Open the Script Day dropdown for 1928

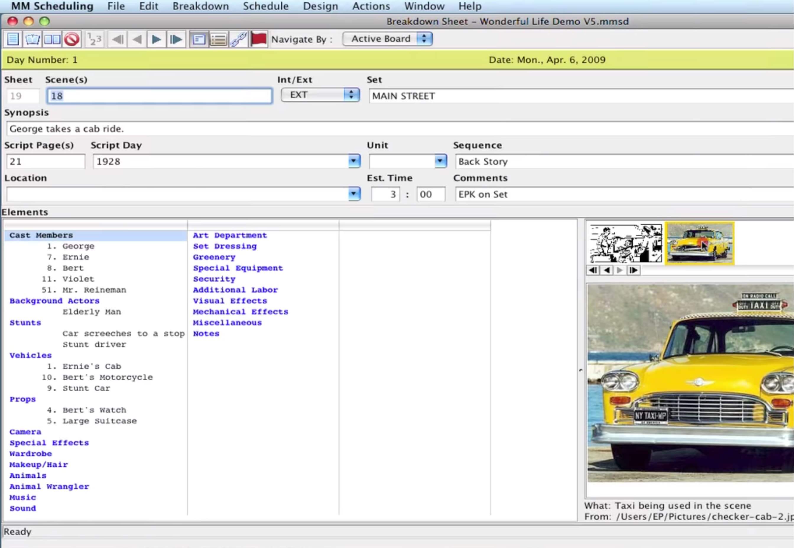[354, 161]
